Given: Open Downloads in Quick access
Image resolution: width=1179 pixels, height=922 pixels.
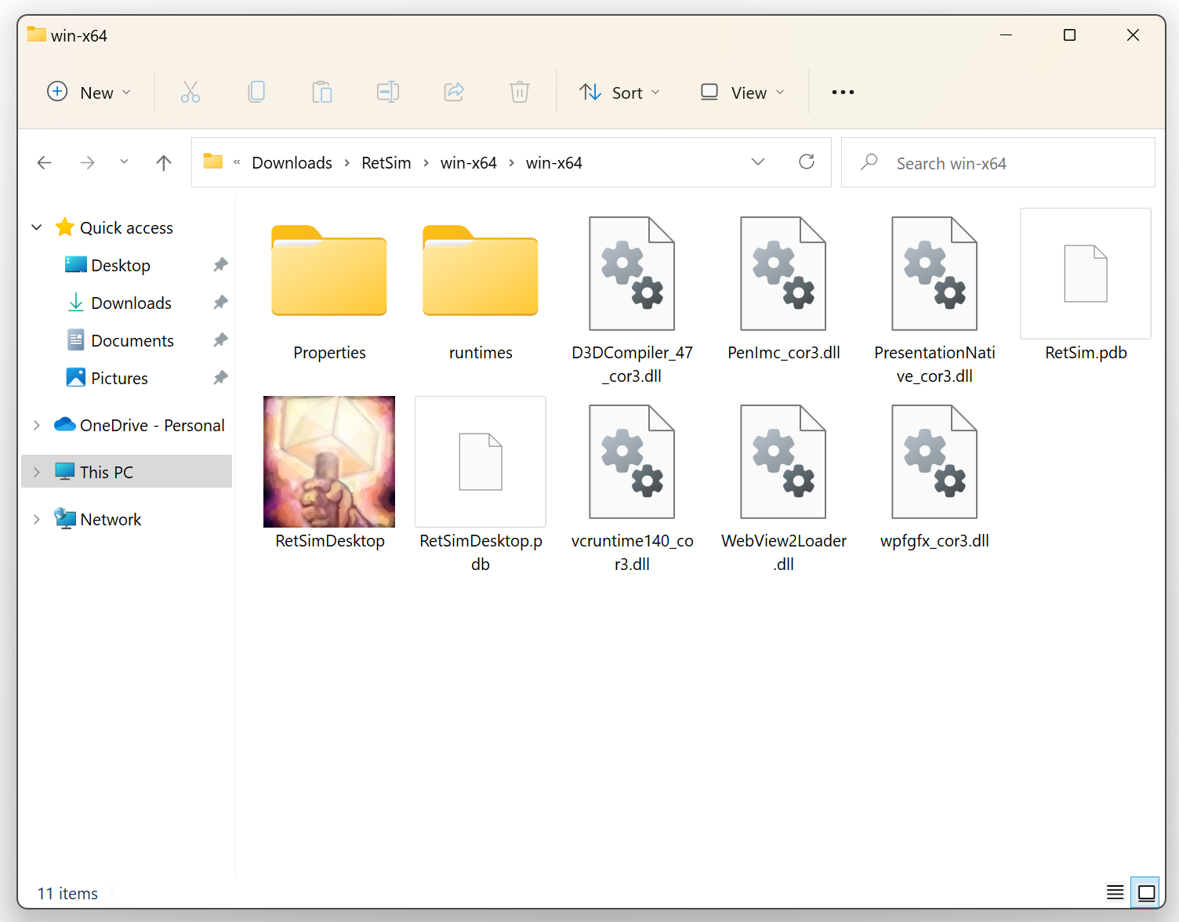Looking at the screenshot, I should (131, 303).
